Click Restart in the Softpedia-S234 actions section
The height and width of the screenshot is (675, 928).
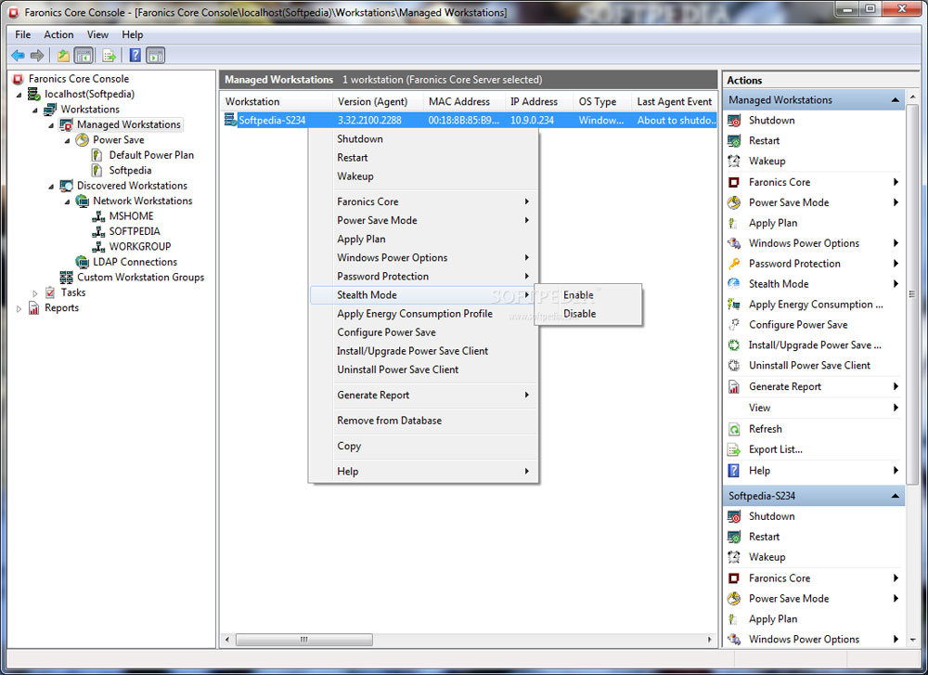(x=764, y=537)
